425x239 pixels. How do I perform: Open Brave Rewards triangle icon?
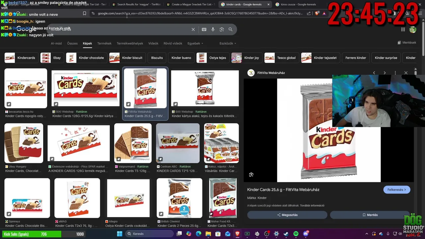point(324,13)
